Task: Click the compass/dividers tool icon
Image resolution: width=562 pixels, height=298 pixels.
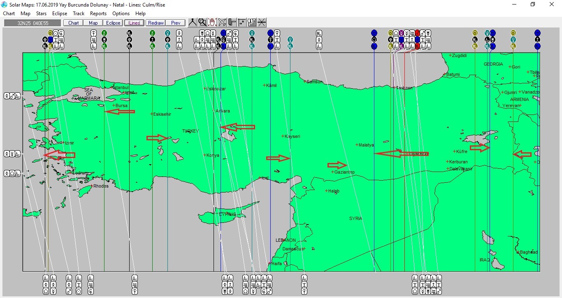Action: 193,23
